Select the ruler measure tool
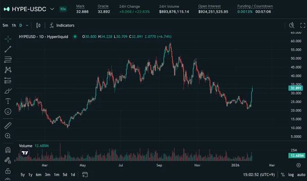 coord(8,126)
